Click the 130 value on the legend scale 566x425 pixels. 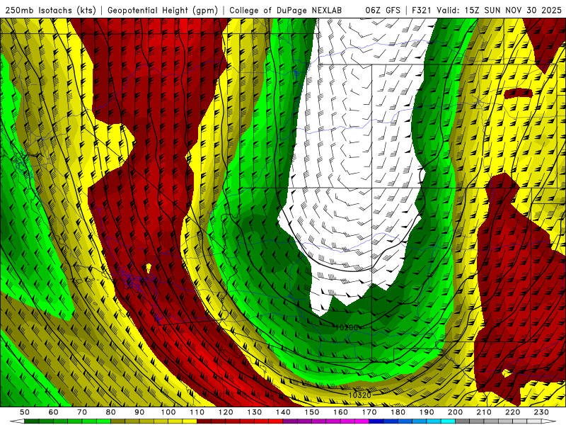(x=255, y=412)
